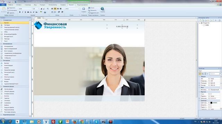Expand the Project1 tree node
This screenshot has width=222, height=124.
click(200, 23)
